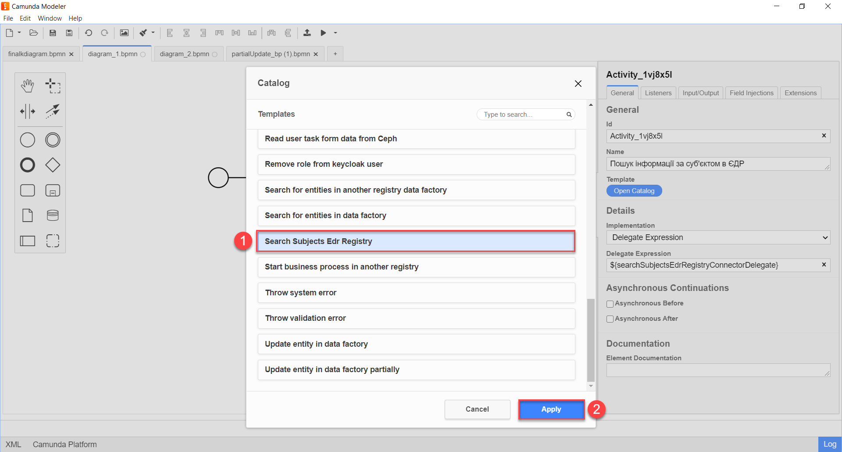Create an end event from palette
The image size is (842, 452).
27,165
